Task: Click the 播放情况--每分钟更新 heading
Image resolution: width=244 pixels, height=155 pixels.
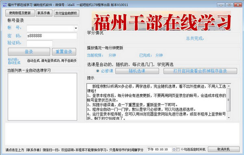Action: click(105, 48)
